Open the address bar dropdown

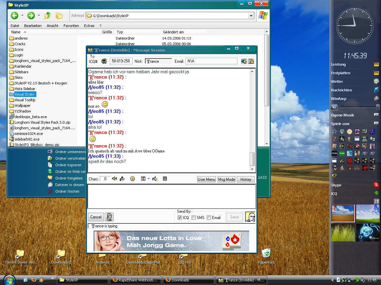251,16
